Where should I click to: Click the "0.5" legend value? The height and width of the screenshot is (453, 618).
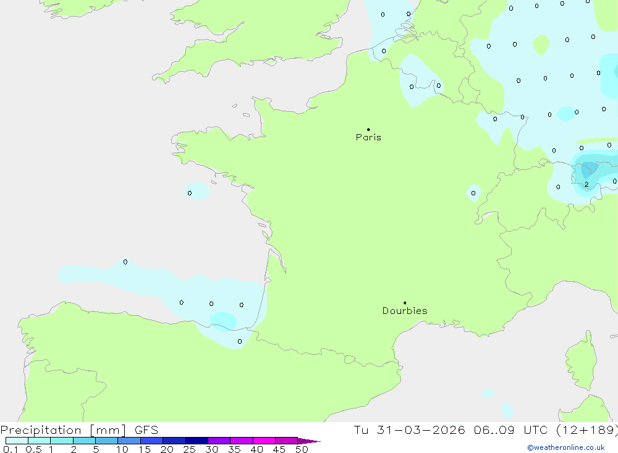[x=33, y=449]
